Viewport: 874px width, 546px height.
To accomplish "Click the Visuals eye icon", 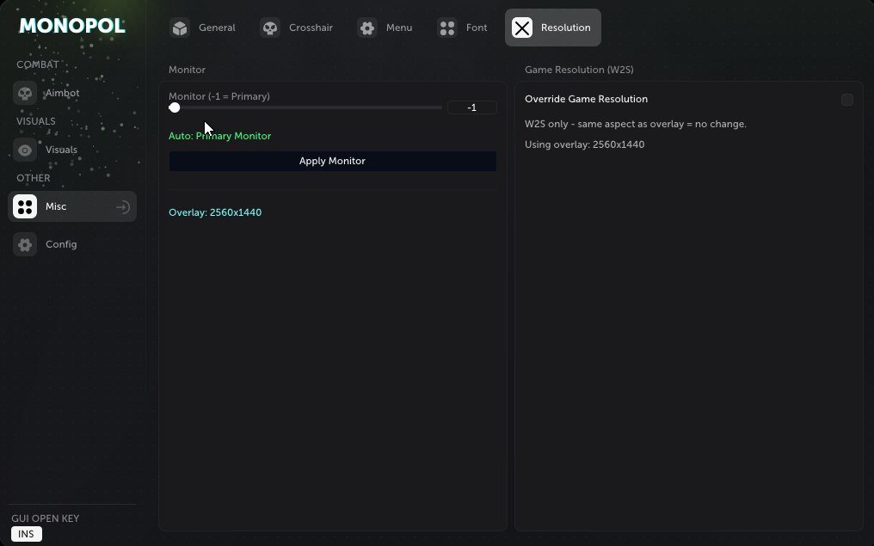I will tap(25, 150).
